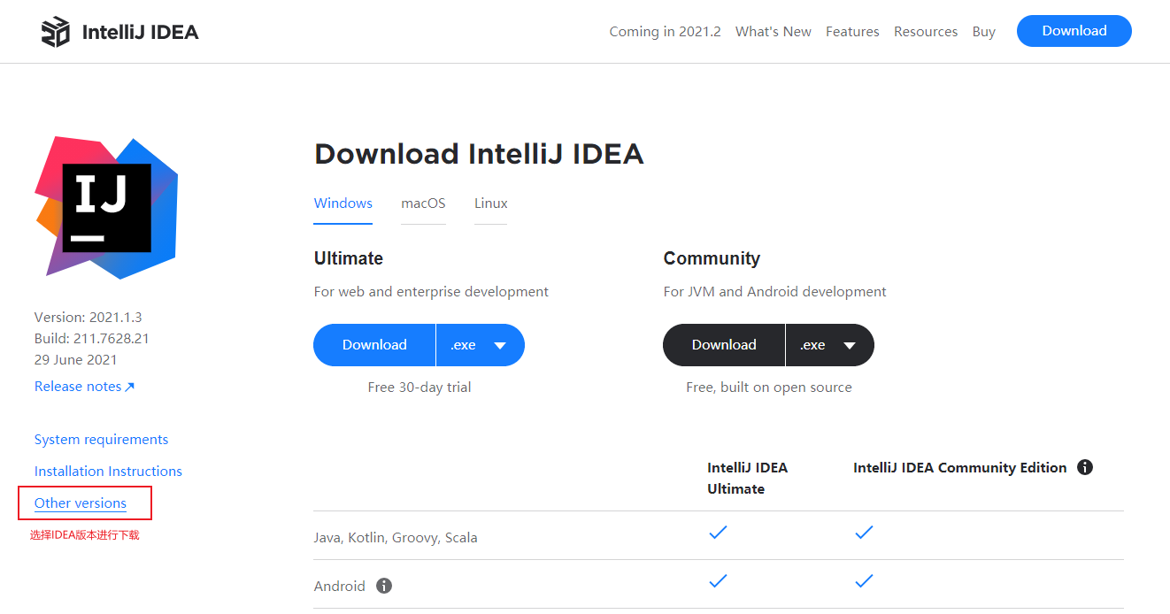Open info icon next to Android
The height and width of the screenshot is (614, 1170).
point(384,586)
